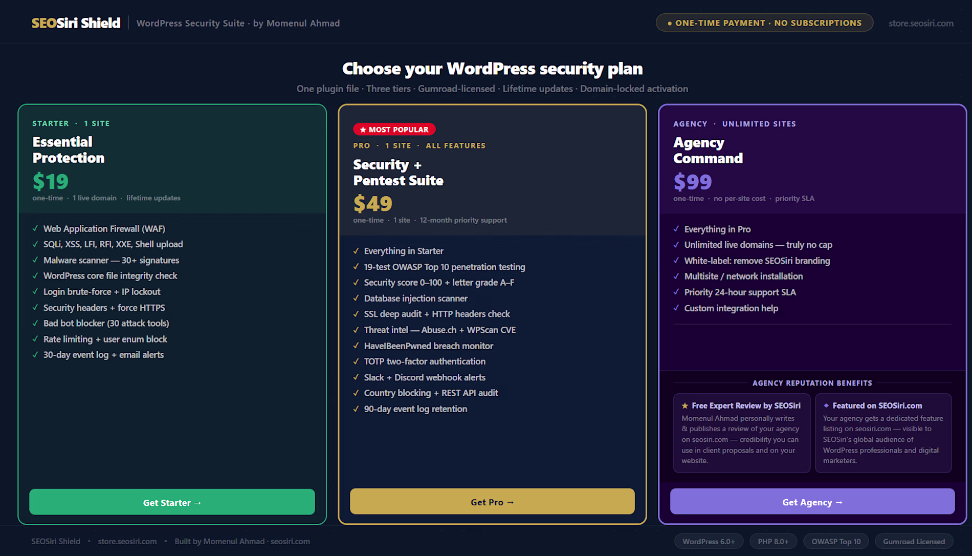Click checkmark next to Web Application Firewall (WAF)
972x556 pixels.
pos(35,228)
